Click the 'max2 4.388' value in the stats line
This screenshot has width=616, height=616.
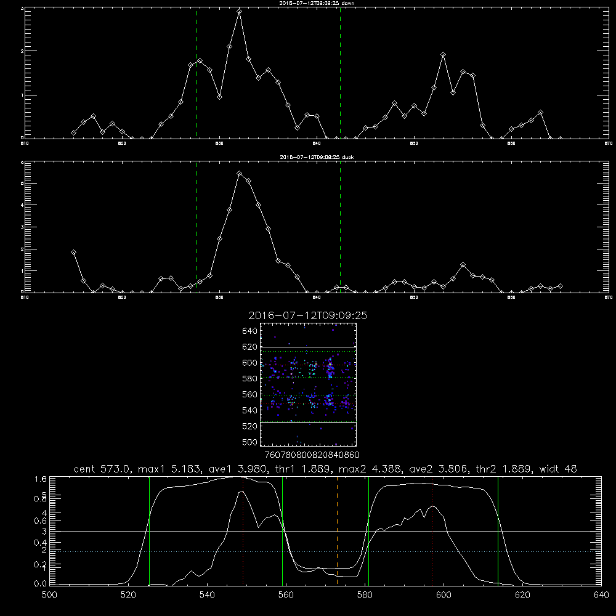[369, 469]
